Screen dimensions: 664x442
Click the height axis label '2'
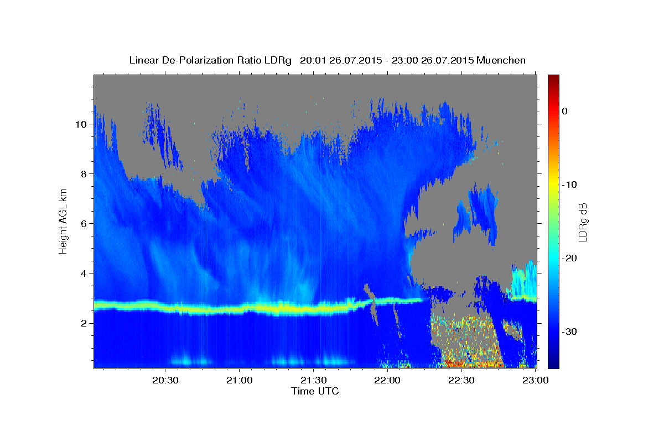83,323
